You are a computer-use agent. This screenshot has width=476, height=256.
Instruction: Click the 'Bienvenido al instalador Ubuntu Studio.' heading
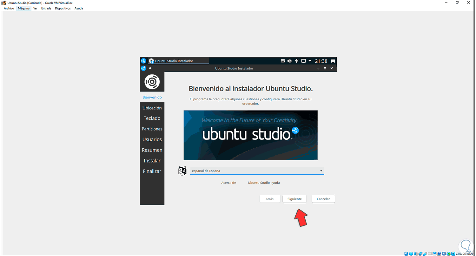click(x=251, y=89)
